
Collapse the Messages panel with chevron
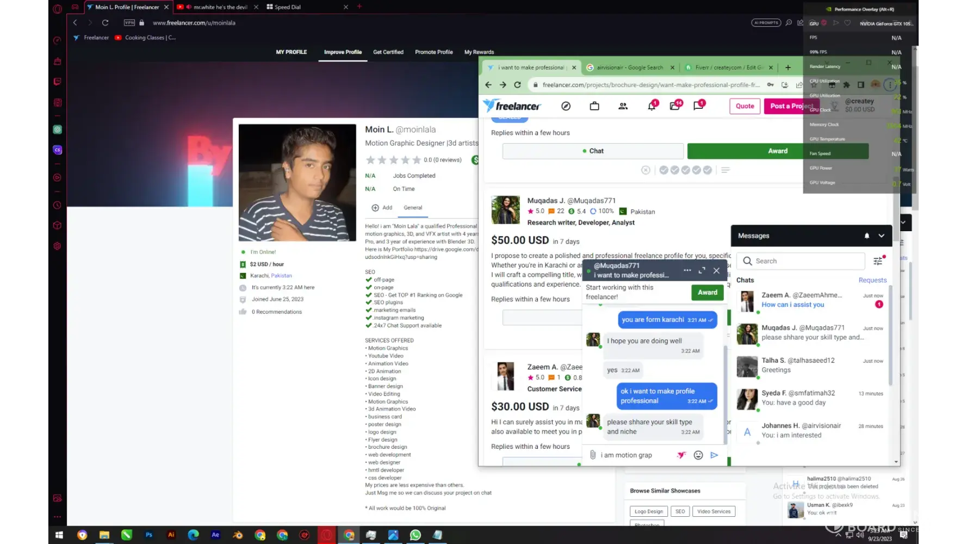pos(882,236)
